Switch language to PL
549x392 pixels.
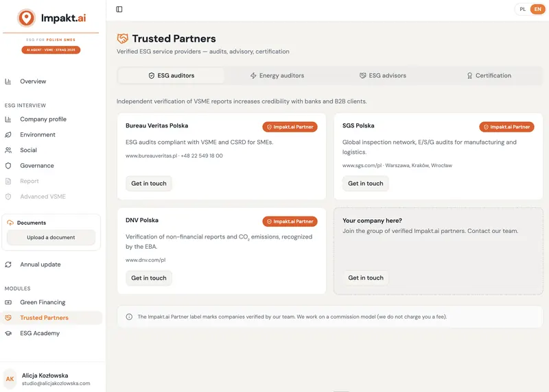coord(522,9)
